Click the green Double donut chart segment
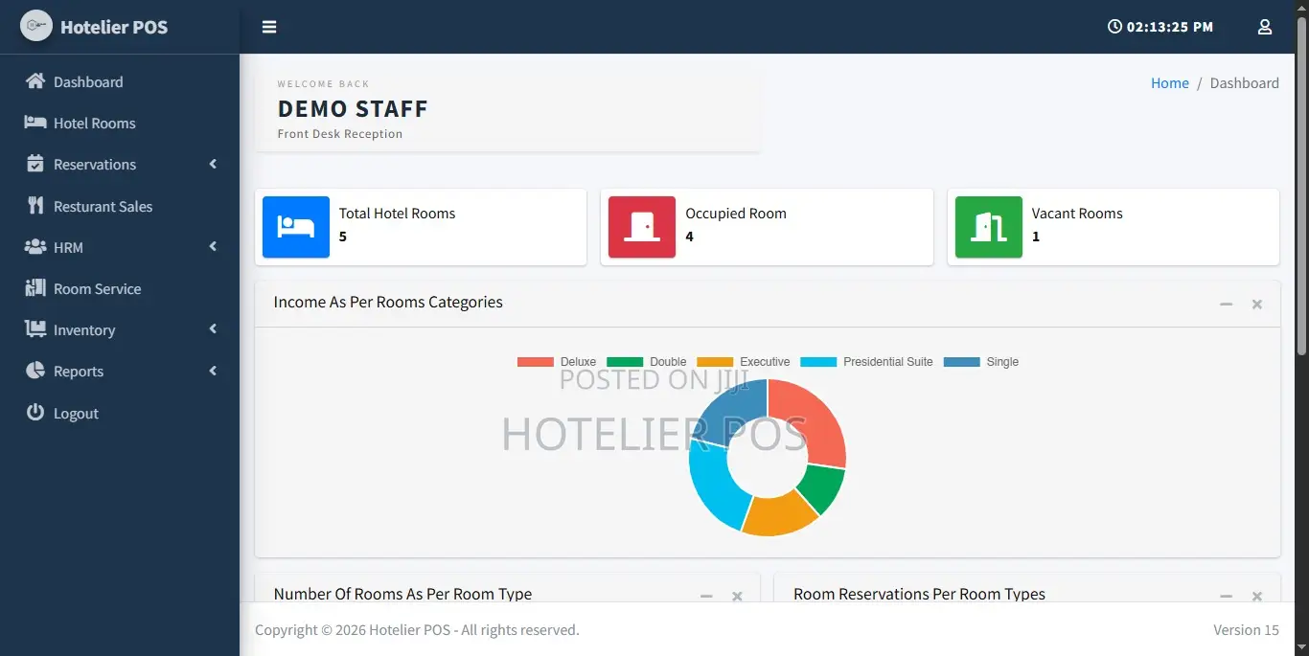The image size is (1309, 656). coord(823,488)
